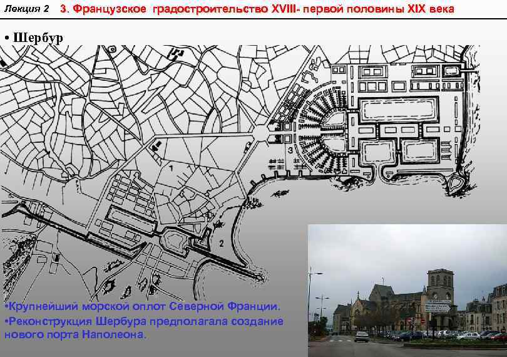Click the number 1 label on the map

point(171,168)
